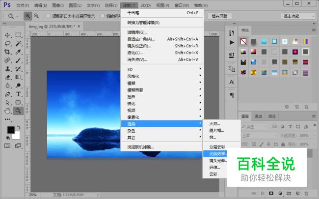The width and height of the screenshot is (319, 199).
Task: Click the Zoom In icon in options bar
Action: pos(27,16)
